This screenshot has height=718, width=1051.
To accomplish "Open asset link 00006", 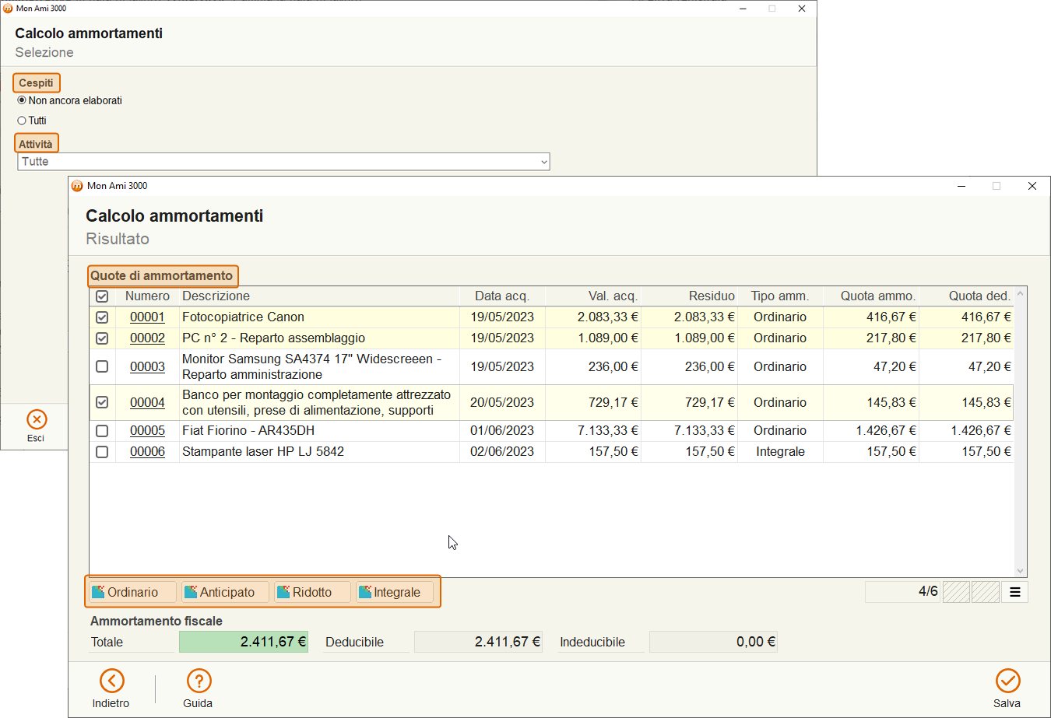I will [147, 452].
